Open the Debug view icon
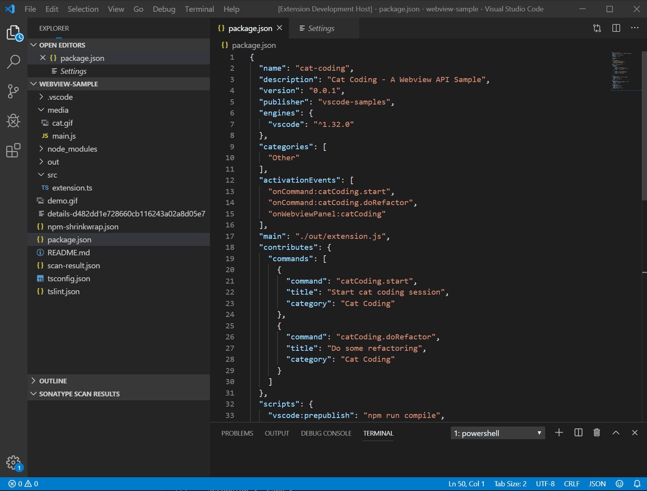Screen dimensions: 647x491 pyautogui.click(x=13, y=121)
